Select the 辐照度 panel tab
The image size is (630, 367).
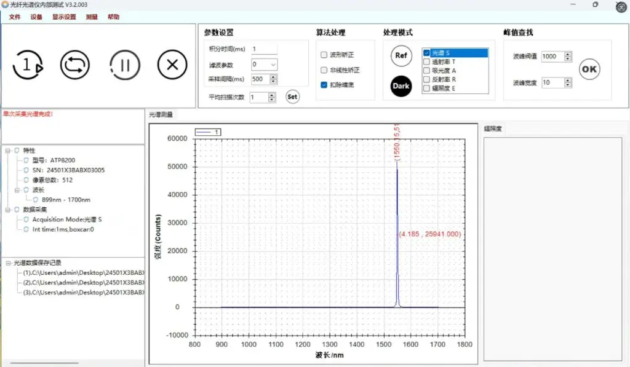[493, 129]
